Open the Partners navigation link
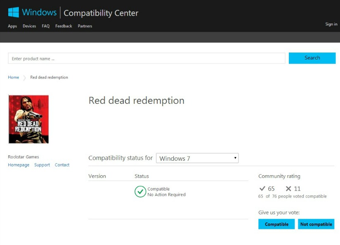Image resolution: width=340 pixels, height=245 pixels. (85, 26)
